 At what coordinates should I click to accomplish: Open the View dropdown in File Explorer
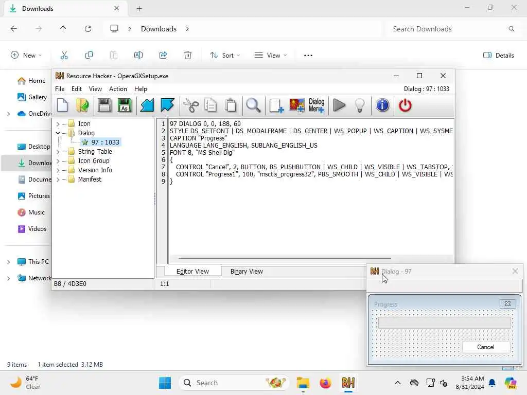tap(271, 56)
